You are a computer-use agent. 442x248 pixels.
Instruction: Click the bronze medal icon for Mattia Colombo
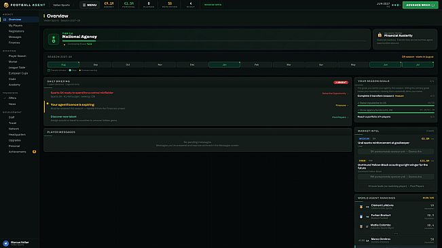pos(361,226)
